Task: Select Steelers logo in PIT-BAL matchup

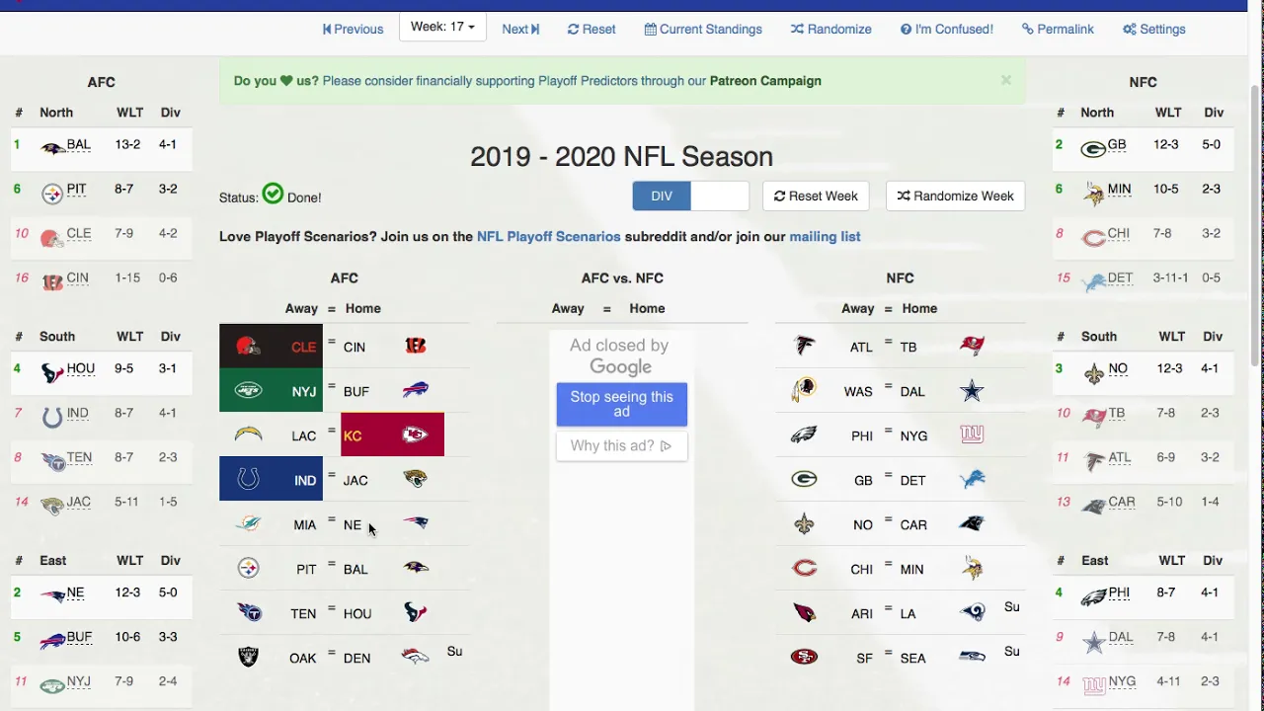Action: coord(248,568)
